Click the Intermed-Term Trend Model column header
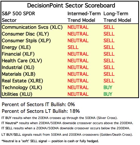The width and height of the screenshot is (140, 145). (84, 17)
